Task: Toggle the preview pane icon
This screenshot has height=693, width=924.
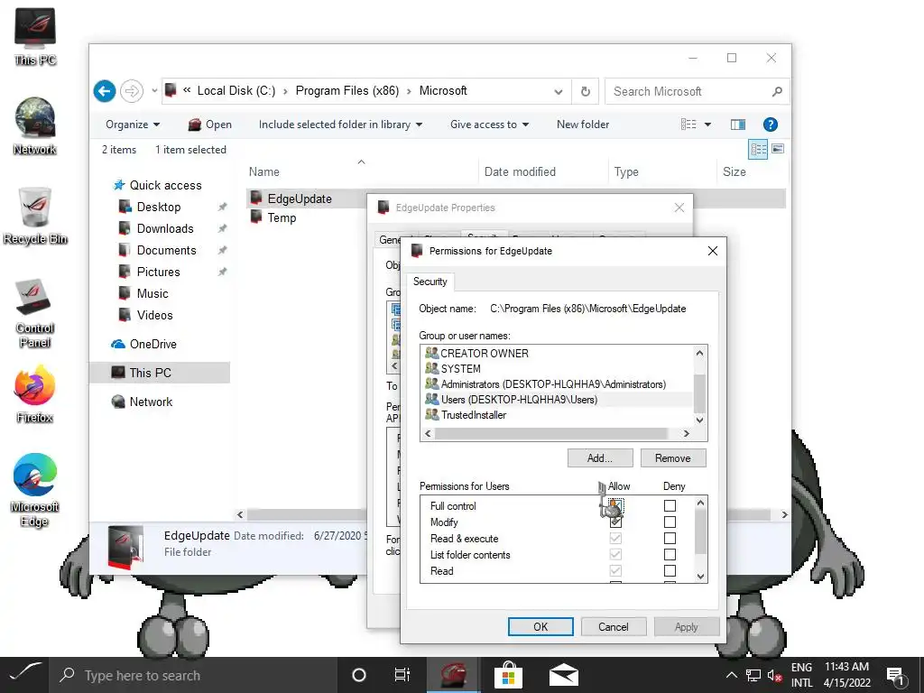Action: tap(738, 125)
